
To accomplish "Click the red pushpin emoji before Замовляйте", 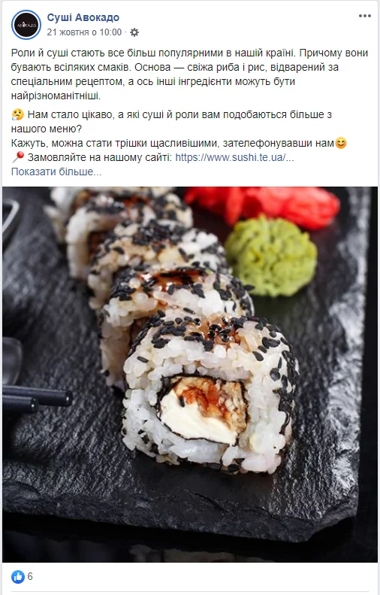I will coord(18,156).
